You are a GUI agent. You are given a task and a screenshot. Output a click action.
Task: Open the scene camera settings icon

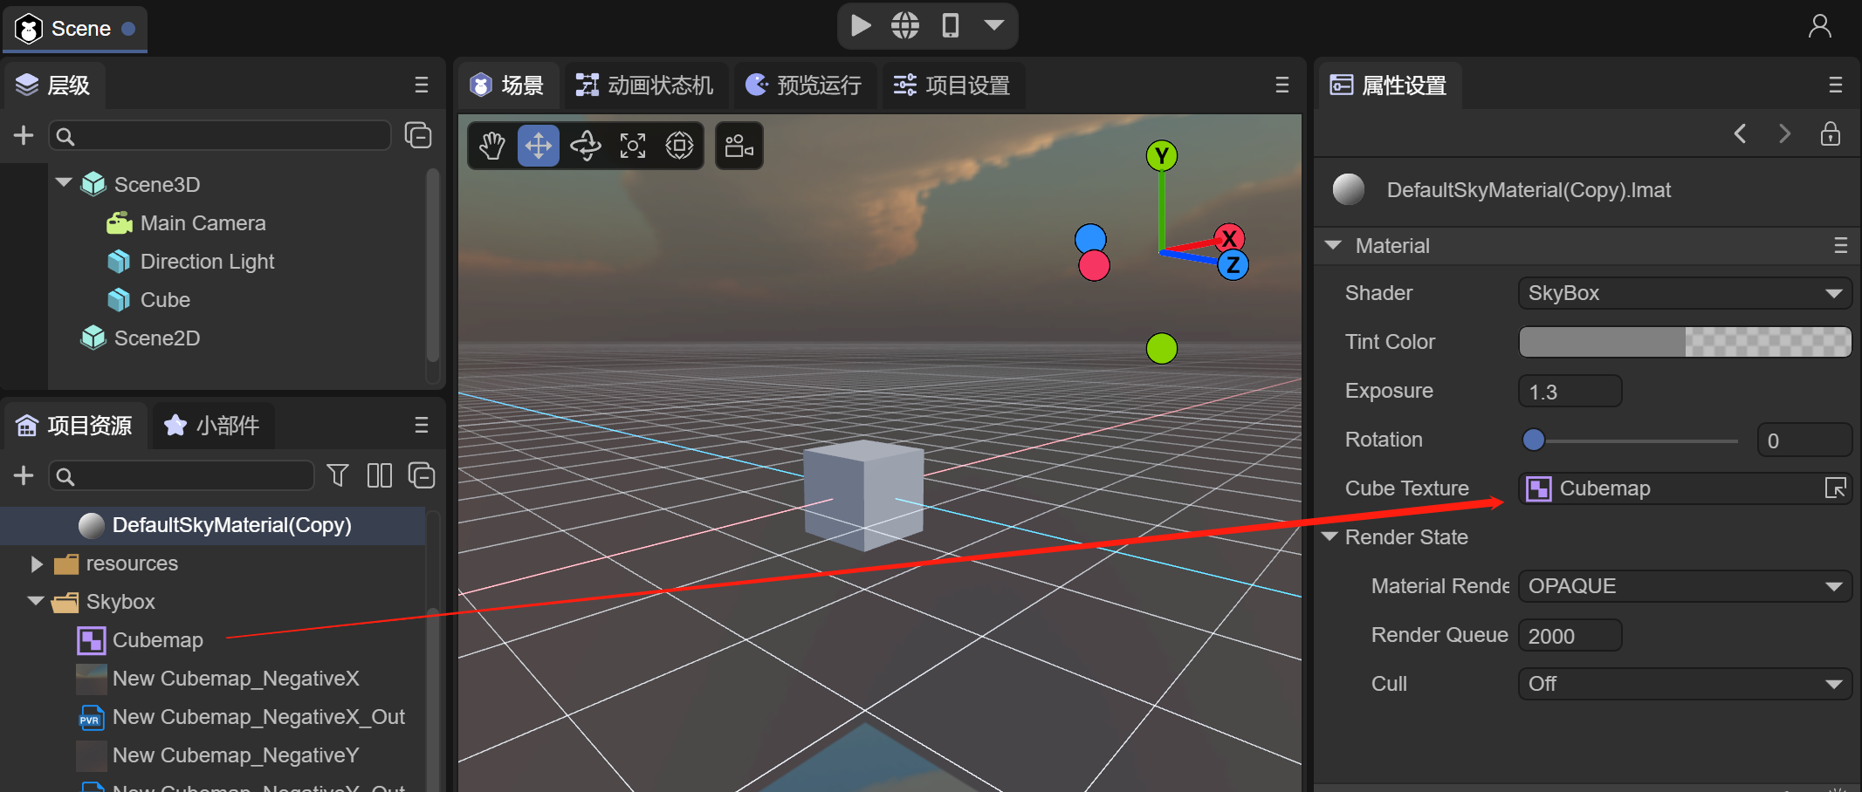(739, 146)
